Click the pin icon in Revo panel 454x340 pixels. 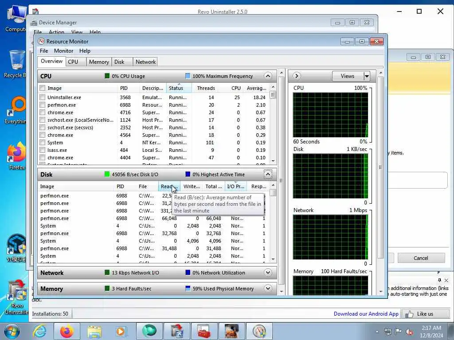pos(439,280)
